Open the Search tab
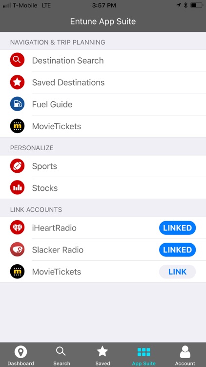This screenshot has height=367, width=206. point(62,355)
